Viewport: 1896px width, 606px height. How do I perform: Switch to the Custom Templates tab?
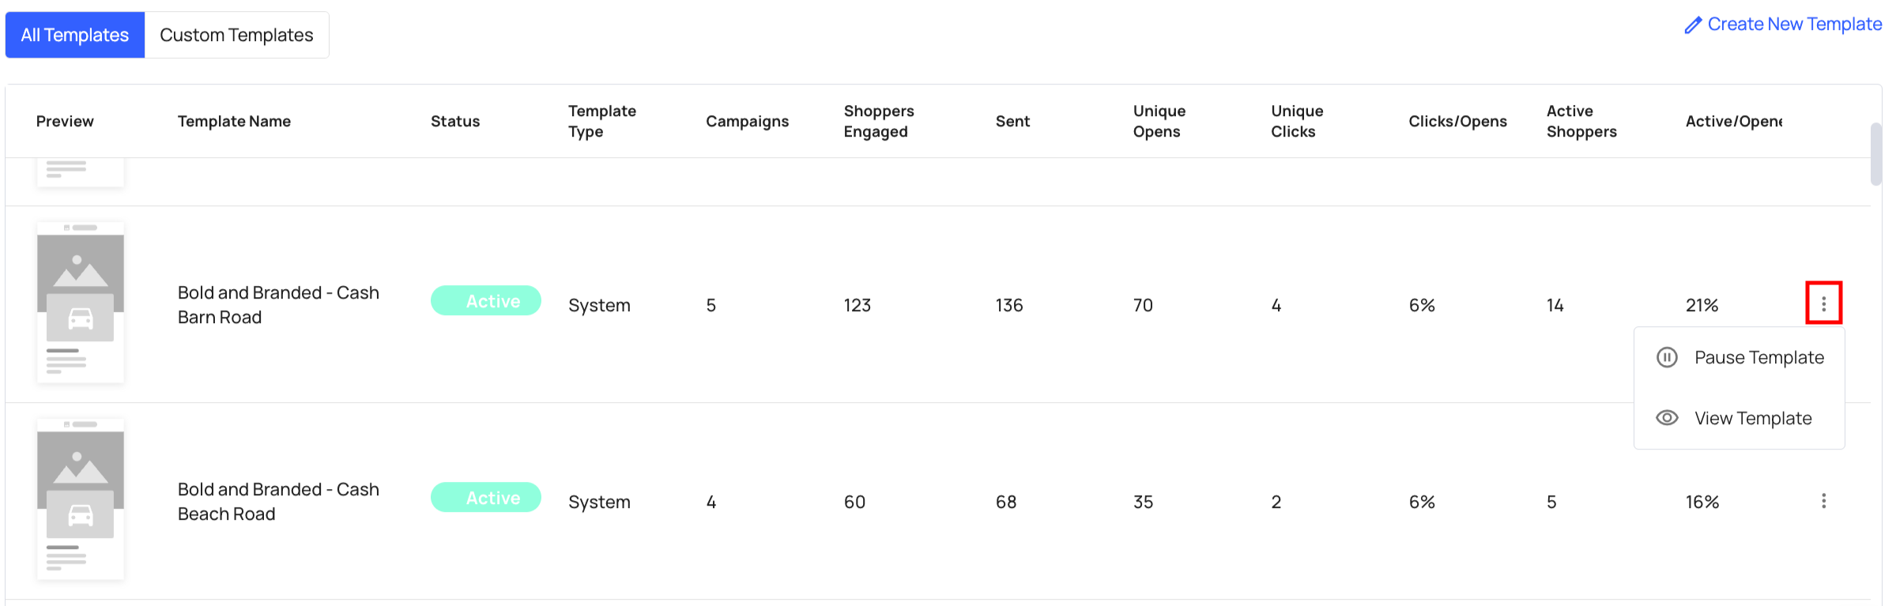pyautogui.click(x=236, y=35)
